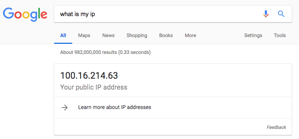Select the Books tab

166,36
